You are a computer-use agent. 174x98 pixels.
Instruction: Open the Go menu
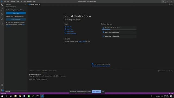(21, 1)
